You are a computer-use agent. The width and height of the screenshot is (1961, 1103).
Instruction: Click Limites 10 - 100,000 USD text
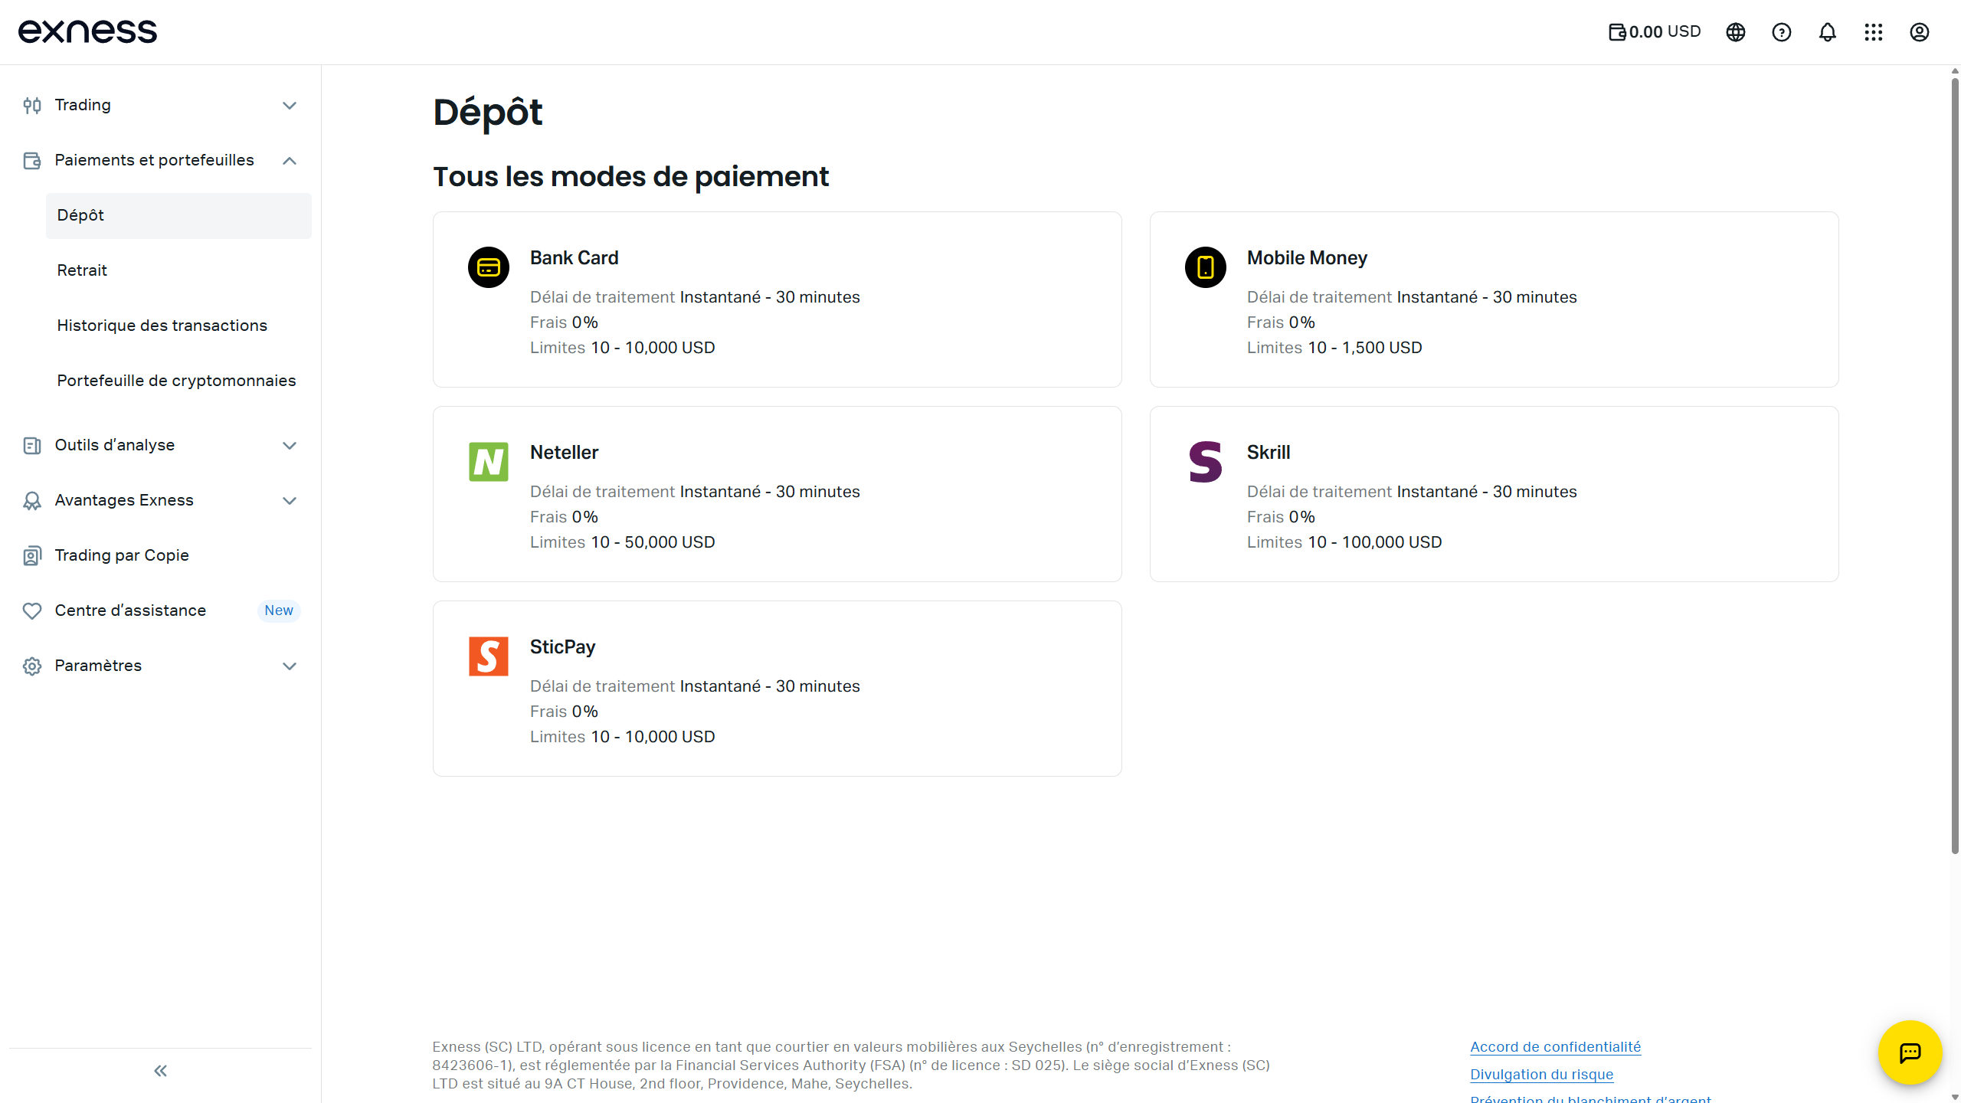click(x=1344, y=542)
